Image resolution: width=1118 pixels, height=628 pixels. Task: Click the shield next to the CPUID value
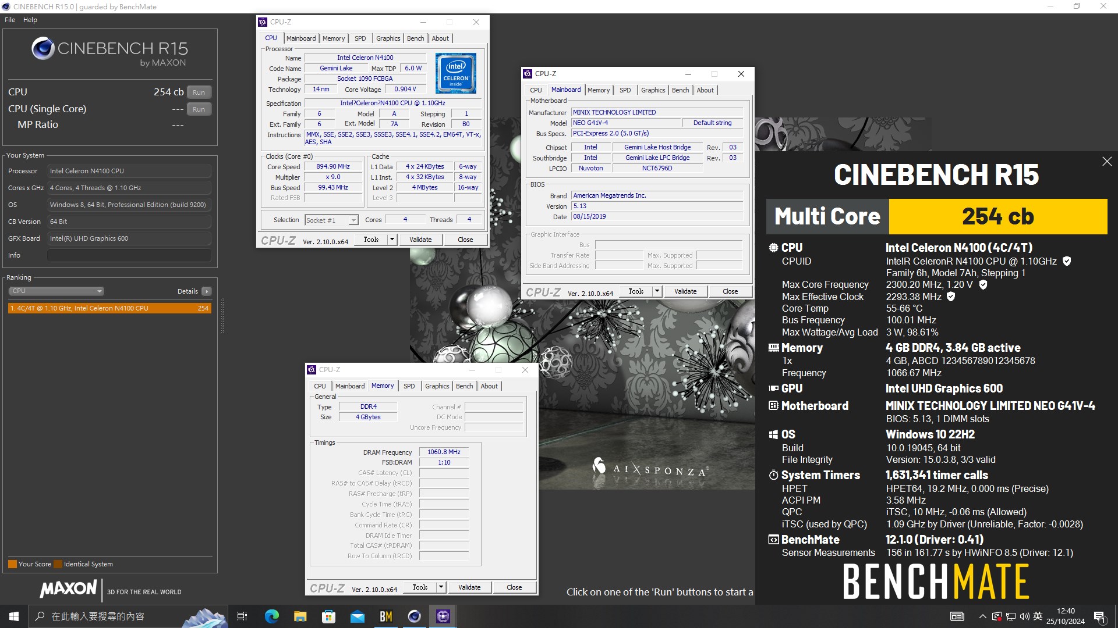(x=1067, y=262)
